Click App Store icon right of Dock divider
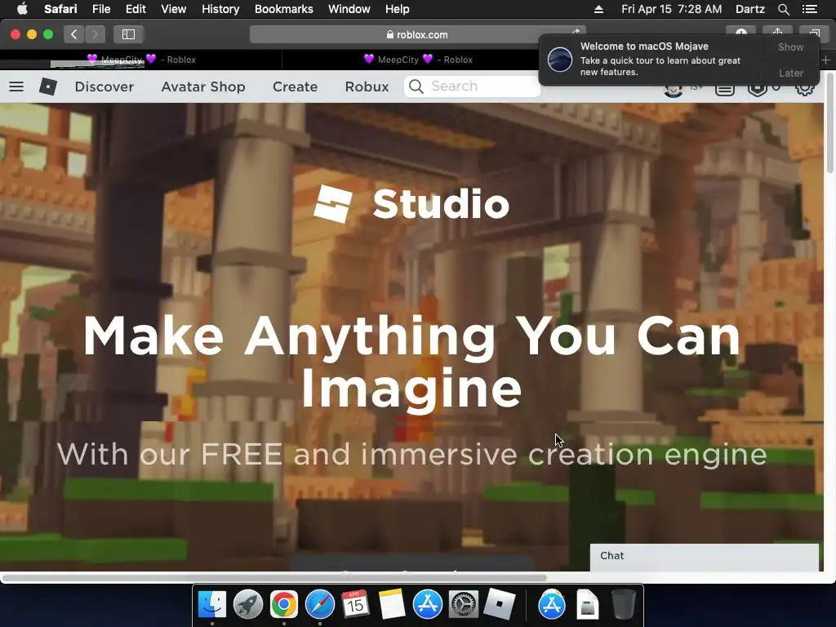 point(552,605)
